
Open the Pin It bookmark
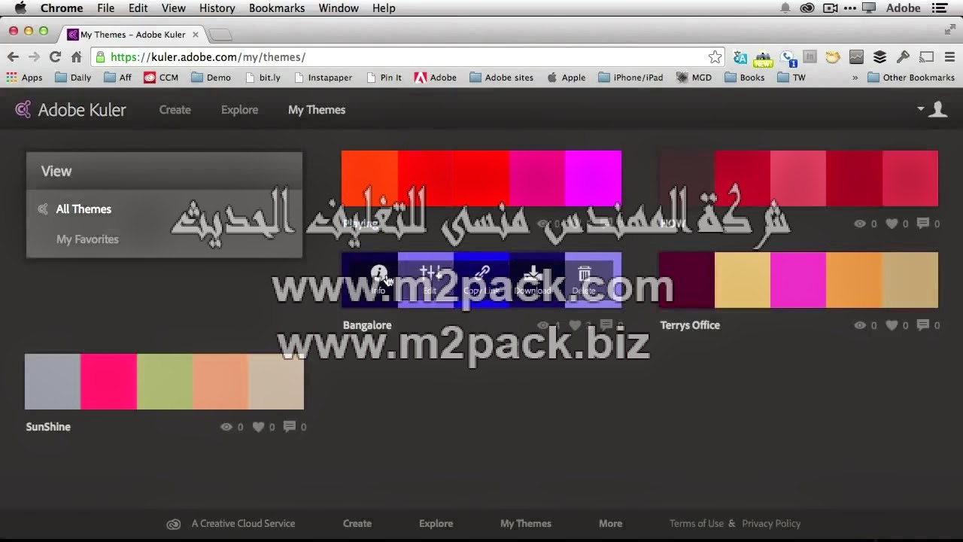coord(384,78)
